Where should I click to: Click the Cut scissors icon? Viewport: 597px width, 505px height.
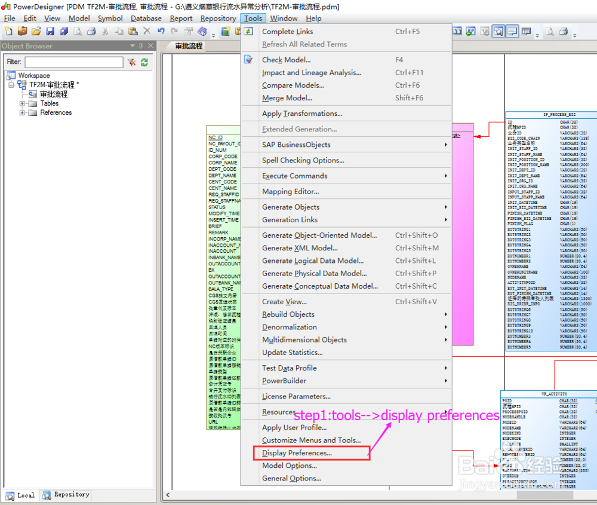pos(106,31)
